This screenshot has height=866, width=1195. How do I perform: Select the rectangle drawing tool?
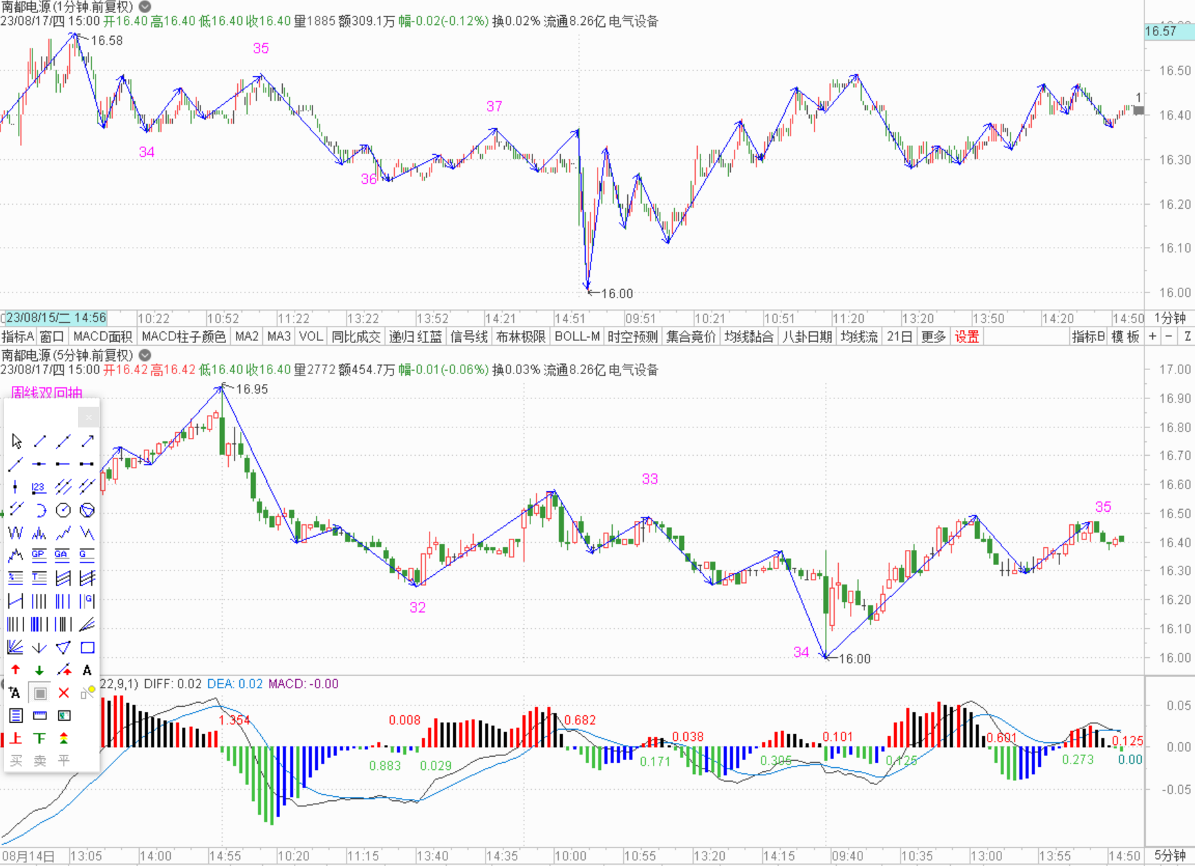click(x=87, y=647)
